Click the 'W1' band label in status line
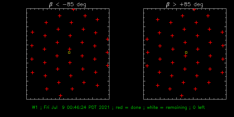This screenshot has height=117, width=234. click(35, 107)
